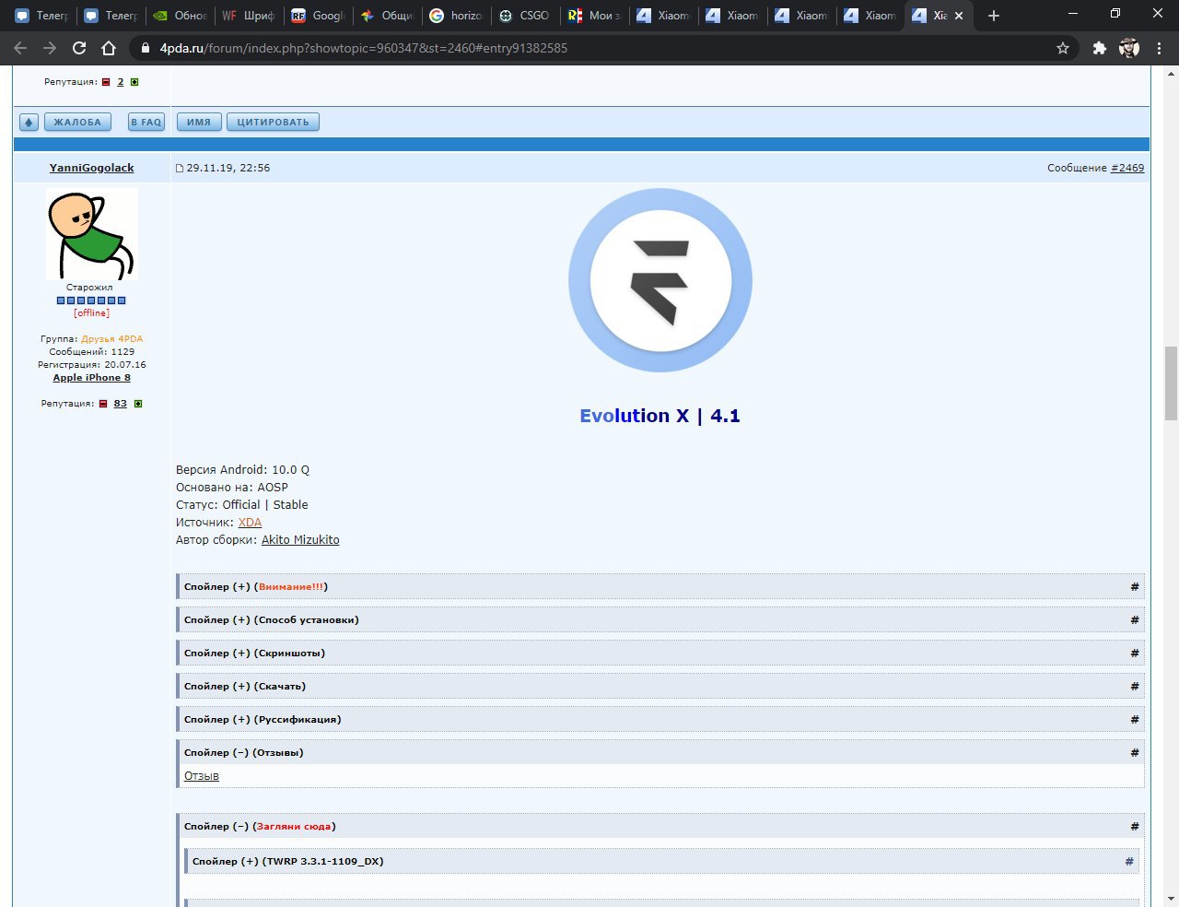Click the # anchor of TWRP spoiler
The width and height of the screenshot is (1179, 907).
(x=1129, y=861)
